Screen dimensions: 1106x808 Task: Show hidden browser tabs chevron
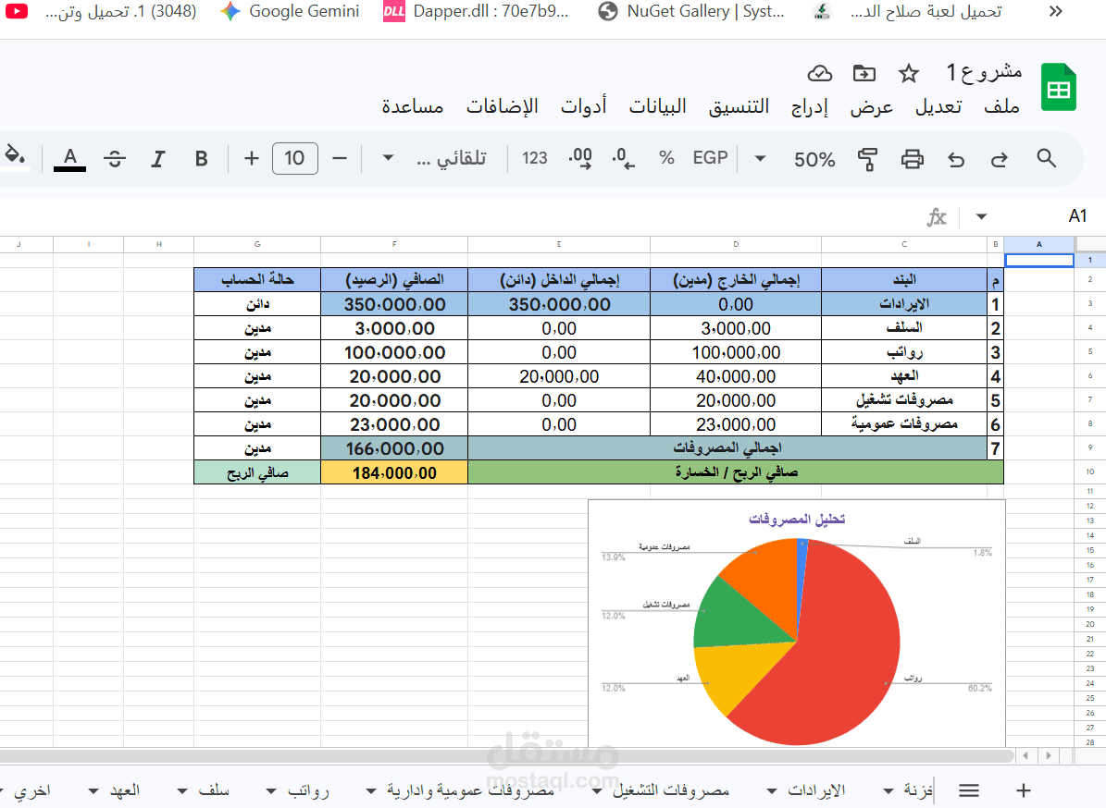1055,11
